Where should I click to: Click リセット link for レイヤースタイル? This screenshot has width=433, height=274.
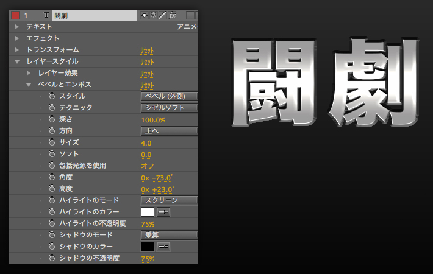(147, 61)
